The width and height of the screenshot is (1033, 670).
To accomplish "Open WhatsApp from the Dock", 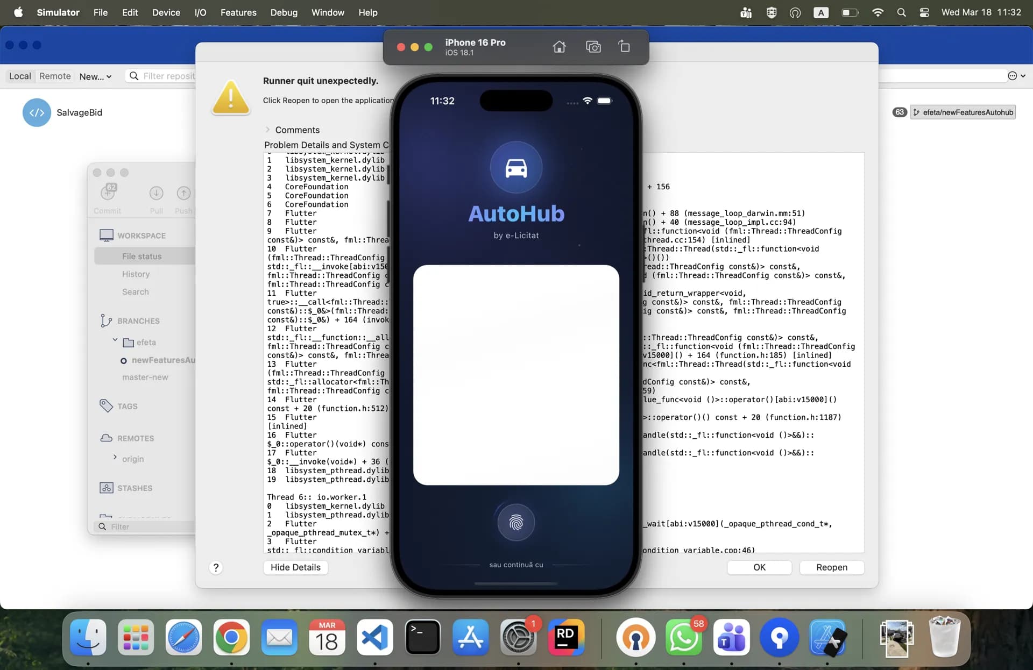I will [x=683, y=638].
